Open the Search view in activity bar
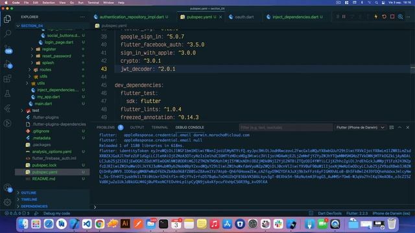 pyautogui.click(x=7, y=34)
